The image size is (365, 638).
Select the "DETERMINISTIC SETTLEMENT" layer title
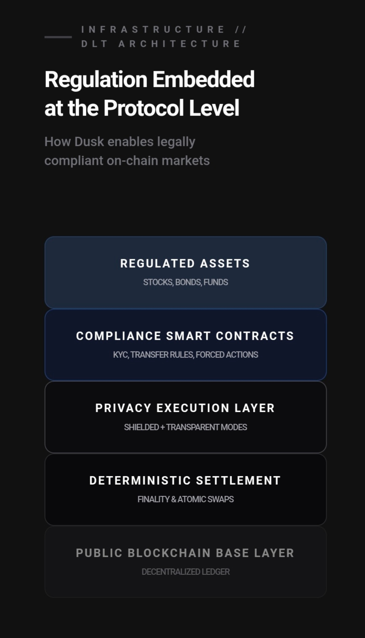[185, 480]
